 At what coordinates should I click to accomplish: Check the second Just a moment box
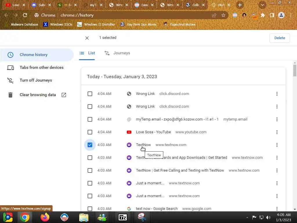pyautogui.click(x=90, y=196)
